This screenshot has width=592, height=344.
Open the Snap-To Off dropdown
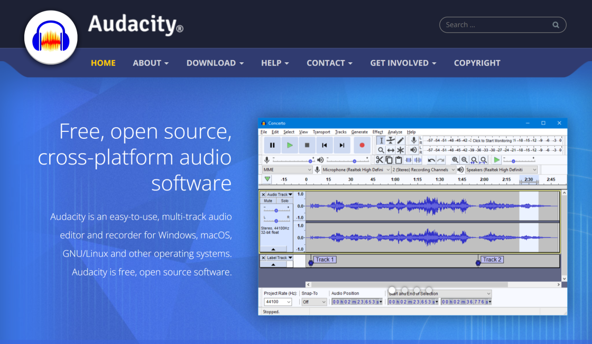click(x=314, y=302)
